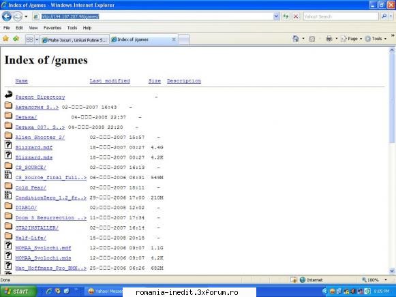Open the Parent Directory link

coord(40,97)
